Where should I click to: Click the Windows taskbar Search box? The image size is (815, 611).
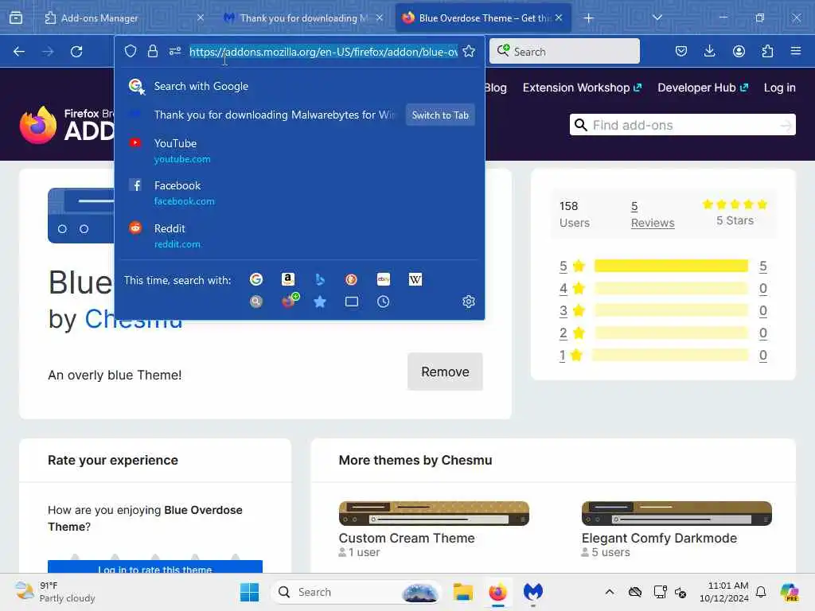pos(357,592)
